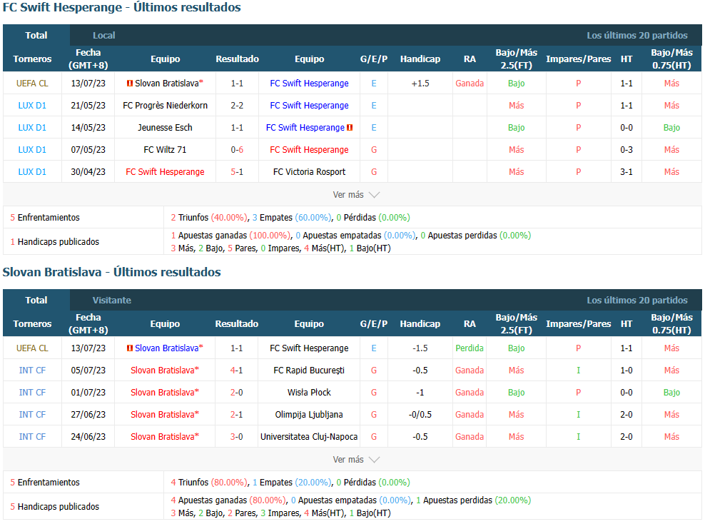Expand Ver más under Swift Hesperange results
The image size is (705, 524).
click(356, 195)
